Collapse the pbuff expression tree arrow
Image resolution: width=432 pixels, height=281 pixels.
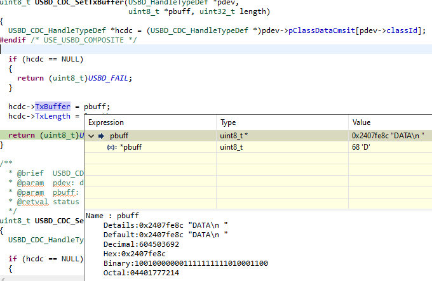coord(91,136)
